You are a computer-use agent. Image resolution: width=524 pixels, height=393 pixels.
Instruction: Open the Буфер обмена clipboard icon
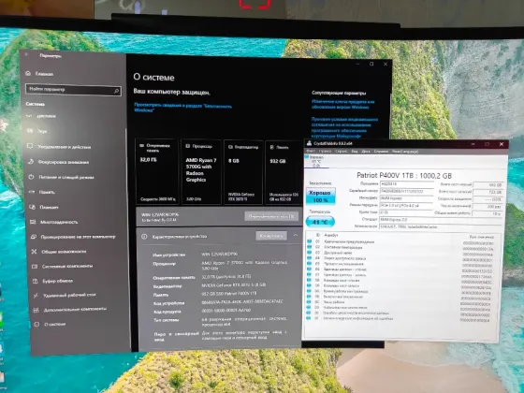click(x=35, y=281)
